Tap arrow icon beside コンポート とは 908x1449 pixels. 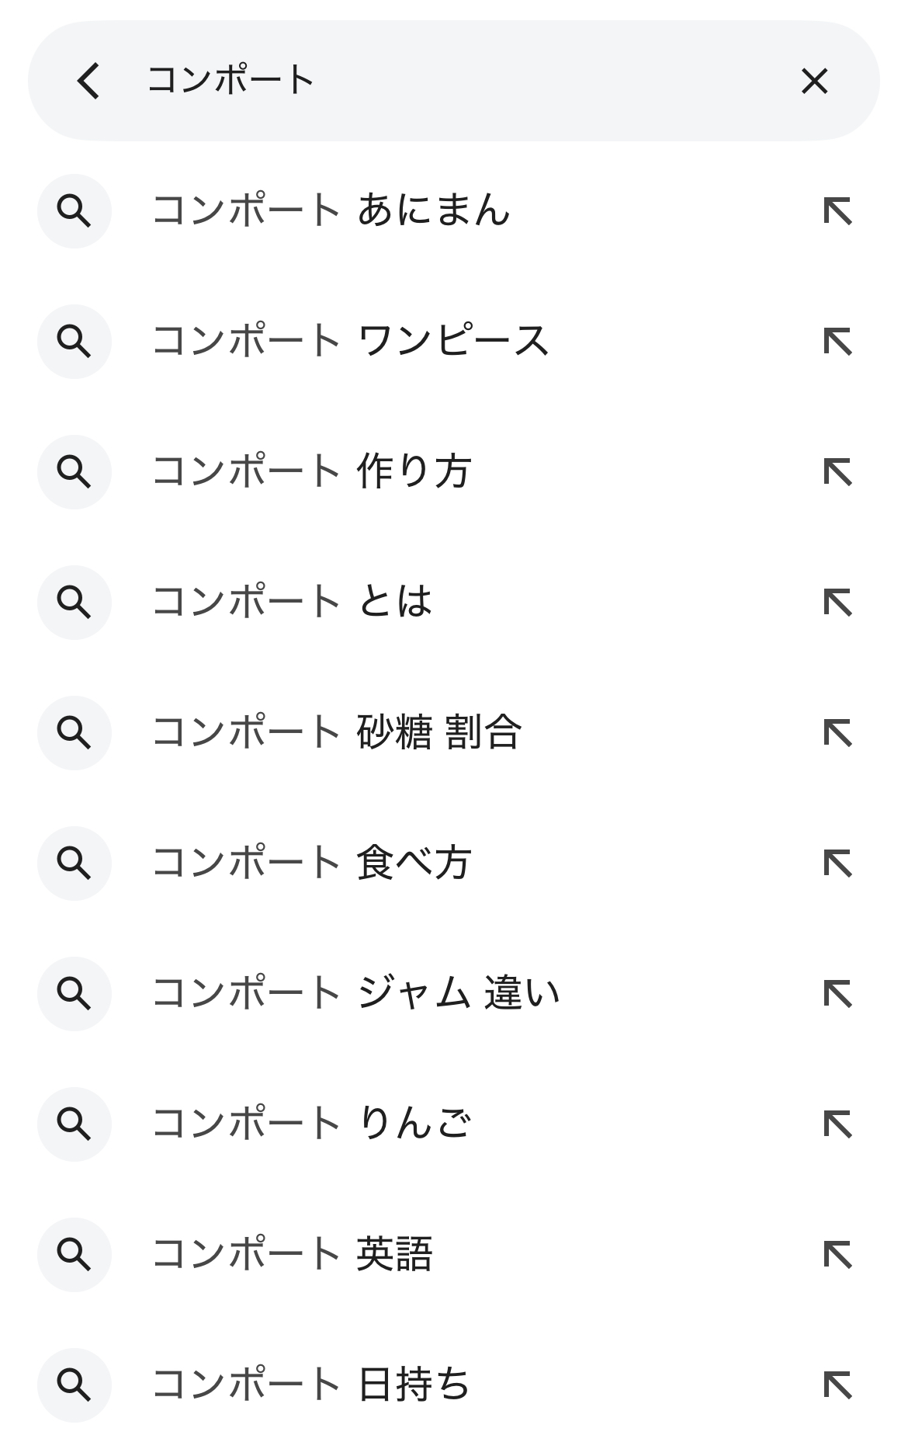(x=837, y=603)
